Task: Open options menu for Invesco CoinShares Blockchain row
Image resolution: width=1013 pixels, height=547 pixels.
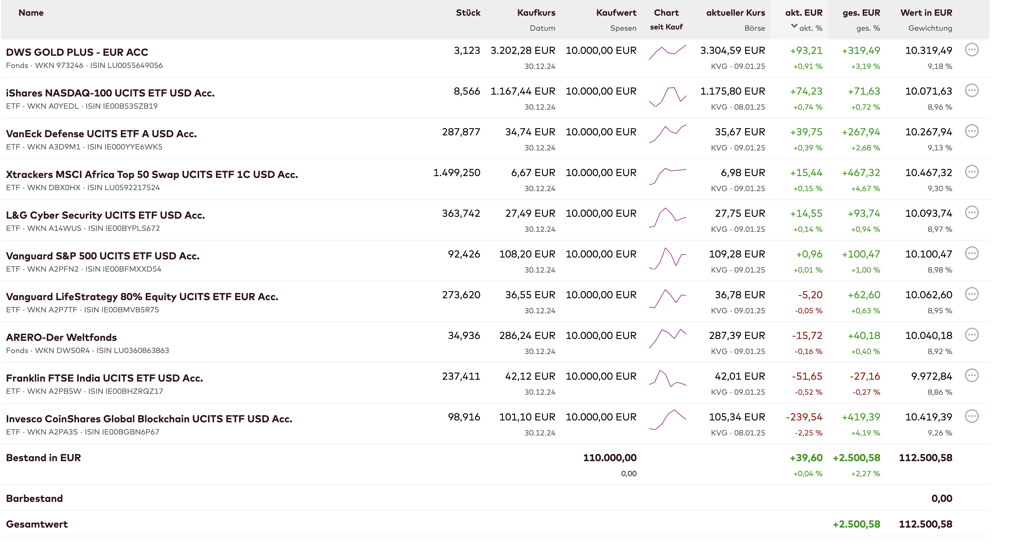Action: click(971, 416)
